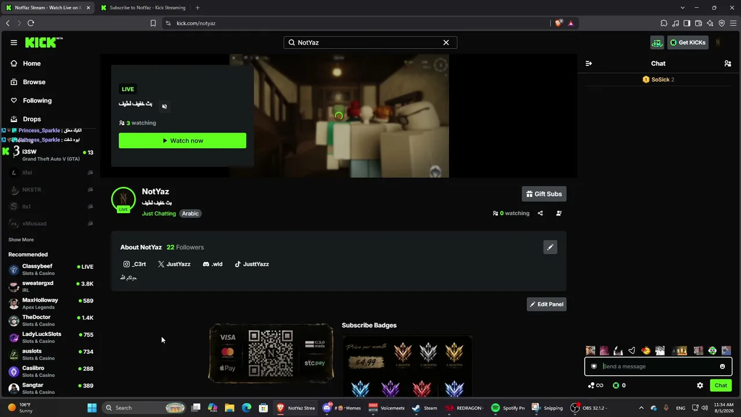This screenshot has width=741, height=417.
Task: Open the Windows Start menu
Action: pos(92,408)
